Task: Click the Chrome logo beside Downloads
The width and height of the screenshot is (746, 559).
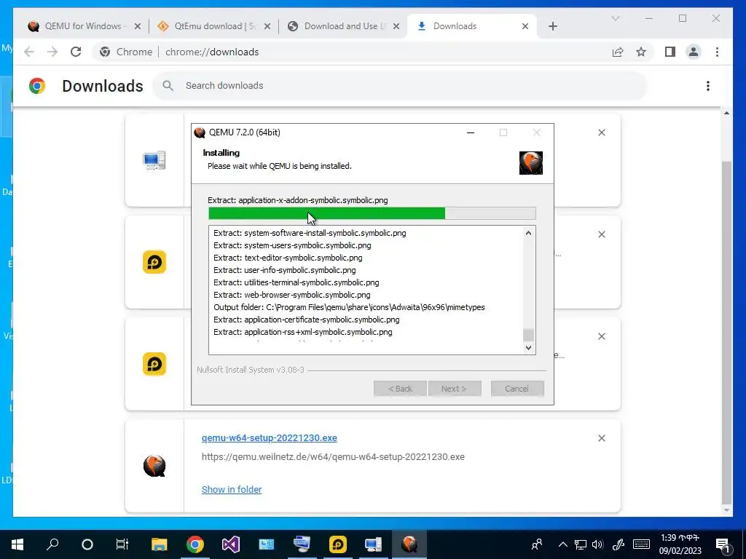Action: [37, 86]
